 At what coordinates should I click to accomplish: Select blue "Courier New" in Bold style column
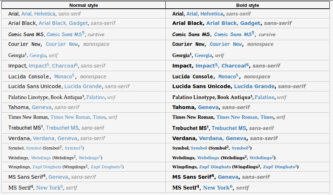click(226, 44)
